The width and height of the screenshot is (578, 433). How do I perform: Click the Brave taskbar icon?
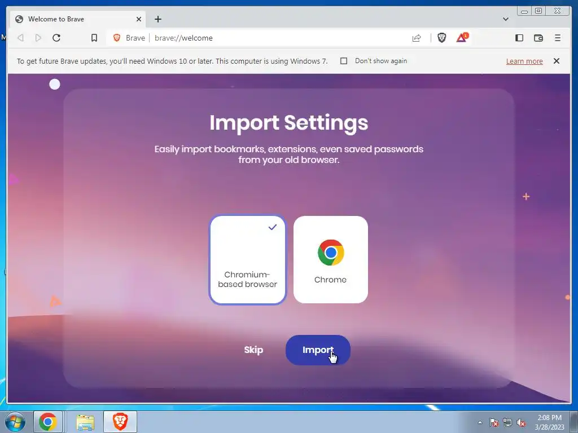(x=120, y=422)
